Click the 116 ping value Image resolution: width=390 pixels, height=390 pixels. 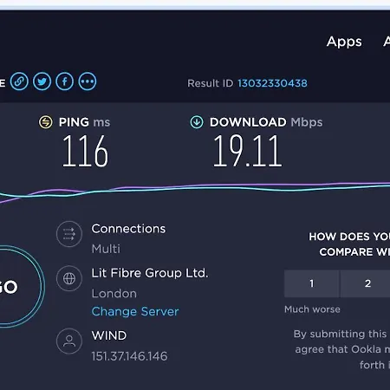click(x=85, y=151)
